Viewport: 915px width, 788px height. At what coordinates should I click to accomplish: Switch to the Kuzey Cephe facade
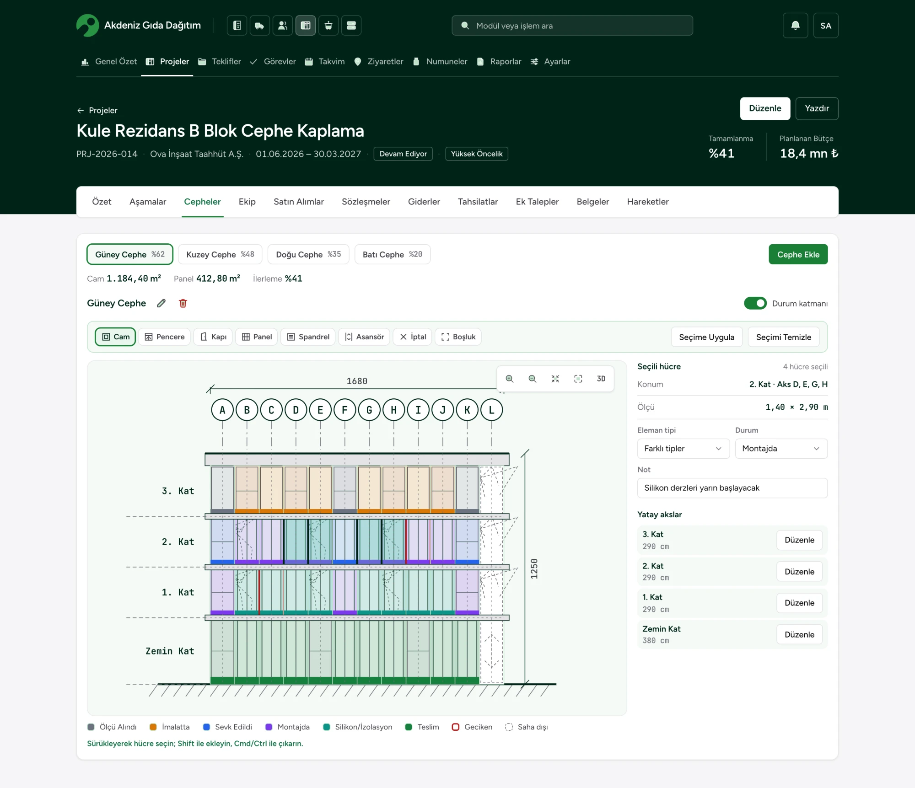pyautogui.click(x=220, y=254)
